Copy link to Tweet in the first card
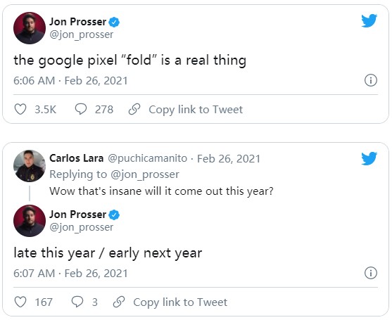 tap(196, 110)
